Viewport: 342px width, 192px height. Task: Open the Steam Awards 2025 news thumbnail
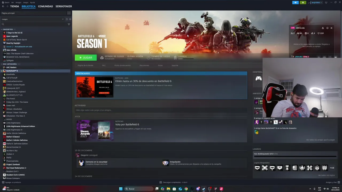click(95, 130)
